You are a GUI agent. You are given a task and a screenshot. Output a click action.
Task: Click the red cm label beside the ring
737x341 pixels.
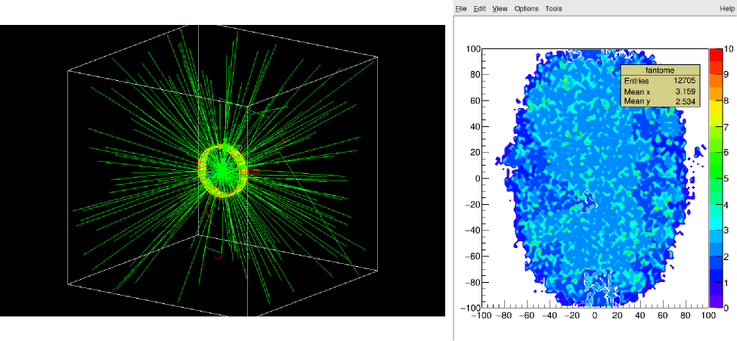[250, 172]
